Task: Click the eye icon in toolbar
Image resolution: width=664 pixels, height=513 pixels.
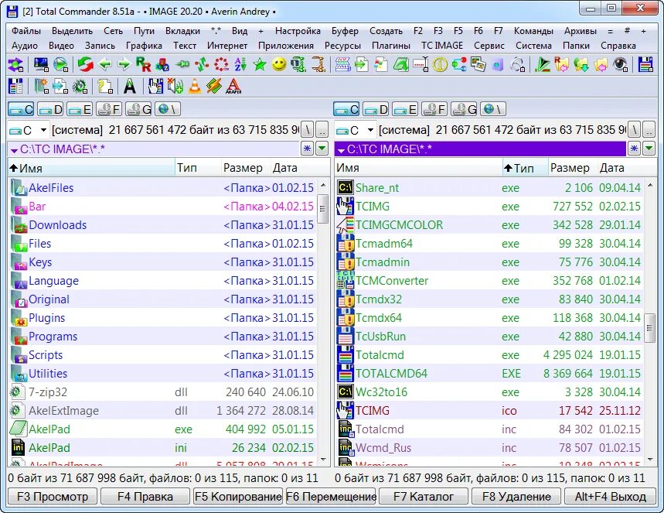Action: 621,64
